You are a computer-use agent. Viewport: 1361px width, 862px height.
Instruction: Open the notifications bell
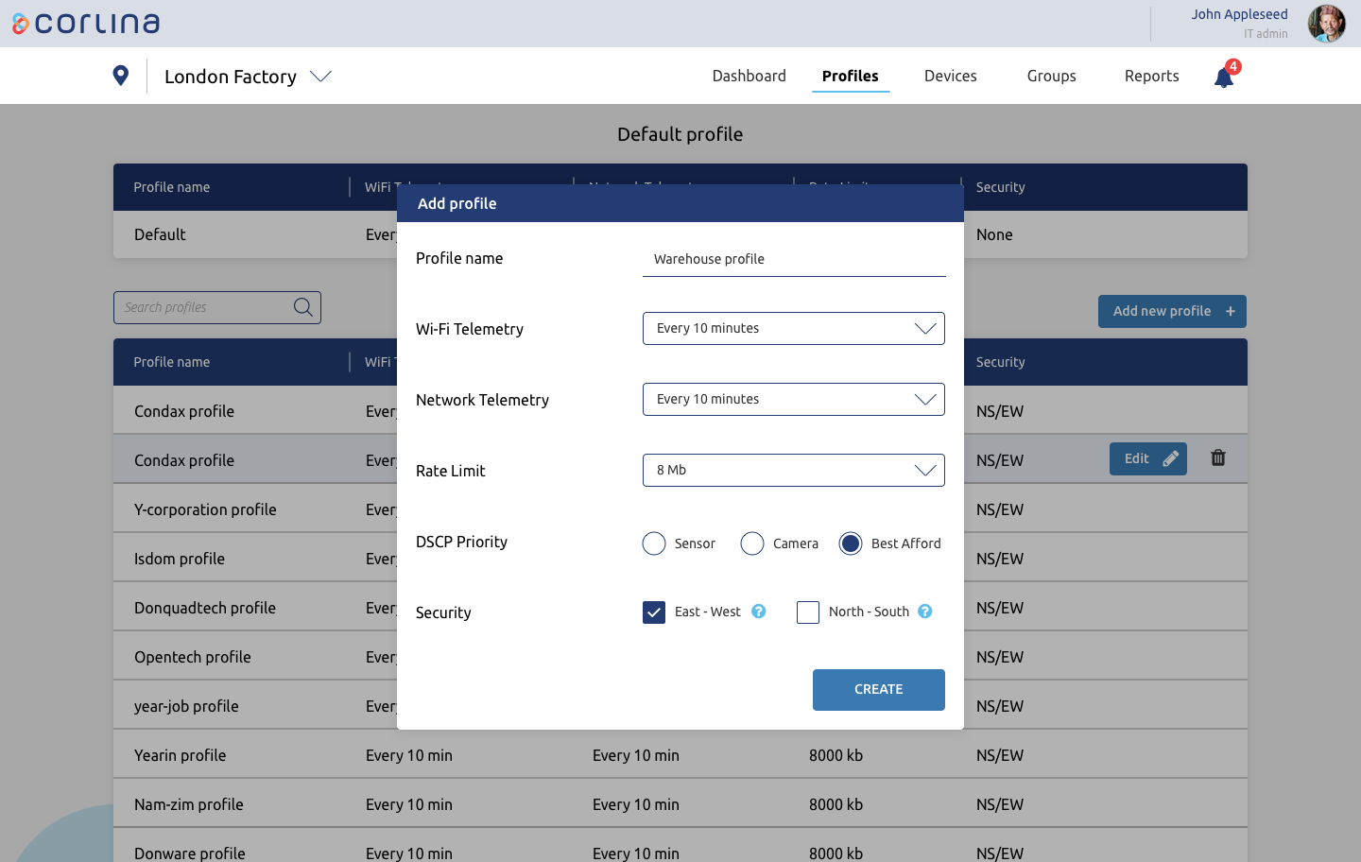[1224, 77]
